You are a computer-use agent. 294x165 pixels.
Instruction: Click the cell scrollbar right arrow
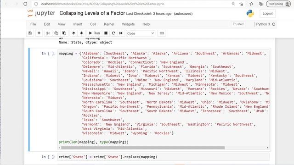click(267, 148)
